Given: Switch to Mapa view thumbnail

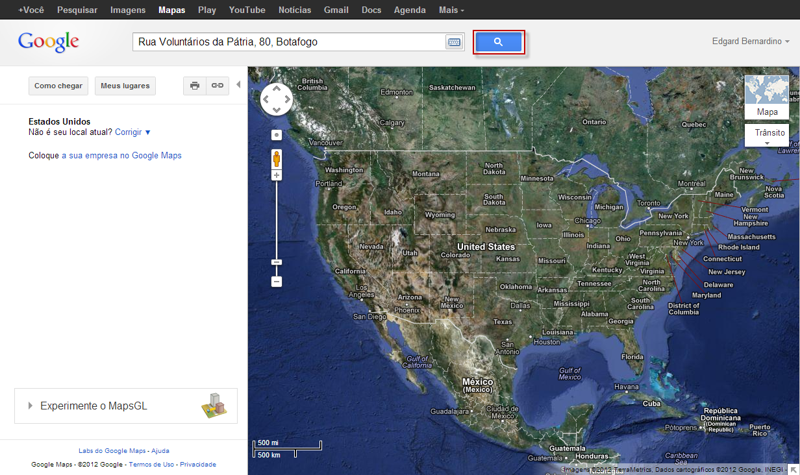Looking at the screenshot, I should tap(767, 97).
